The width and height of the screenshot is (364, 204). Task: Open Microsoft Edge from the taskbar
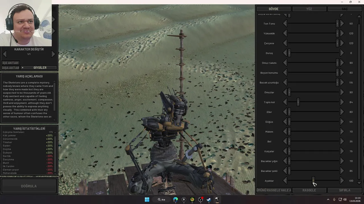[175, 199]
